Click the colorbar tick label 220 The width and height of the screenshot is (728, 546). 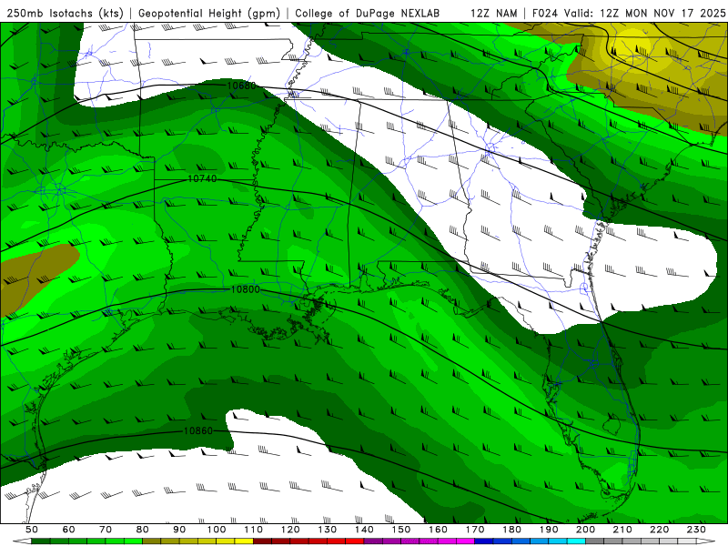(659, 530)
